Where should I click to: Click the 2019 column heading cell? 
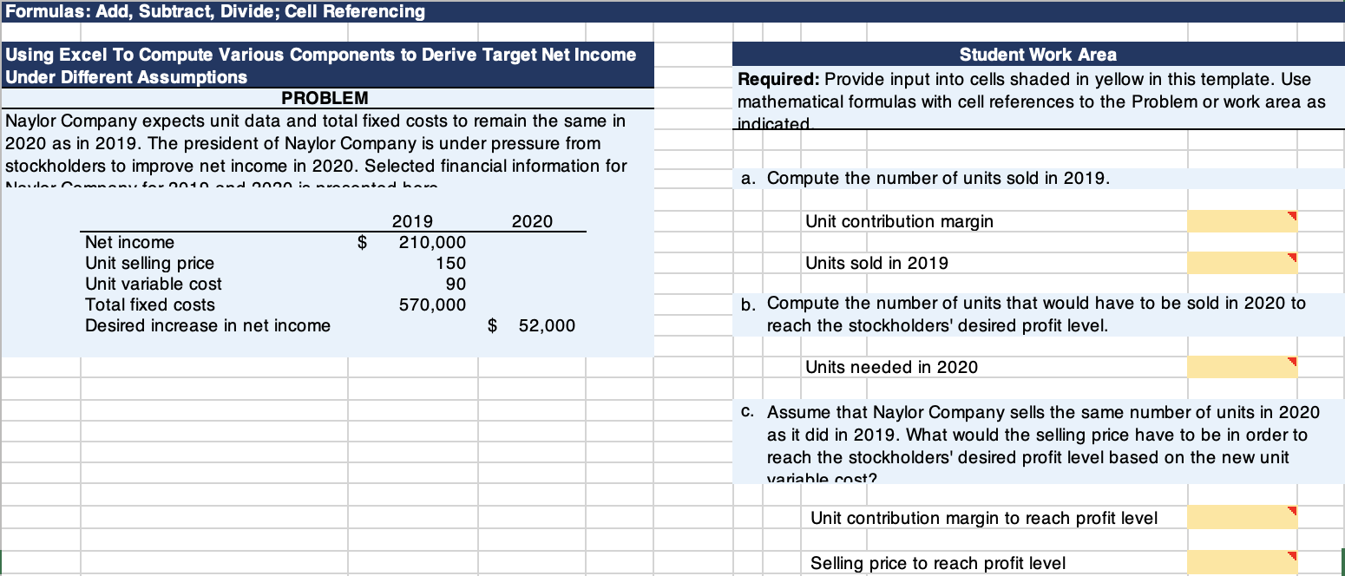411,222
